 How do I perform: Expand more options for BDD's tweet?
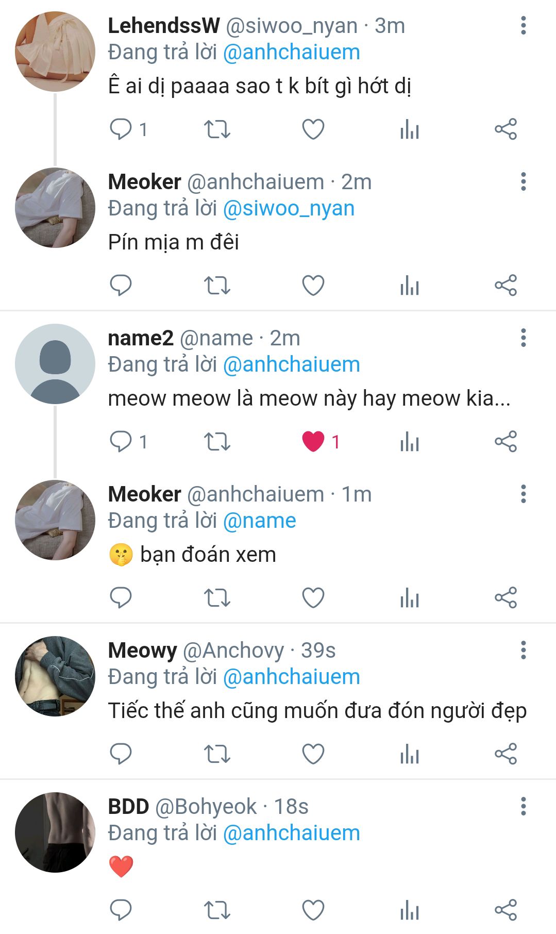click(523, 806)
